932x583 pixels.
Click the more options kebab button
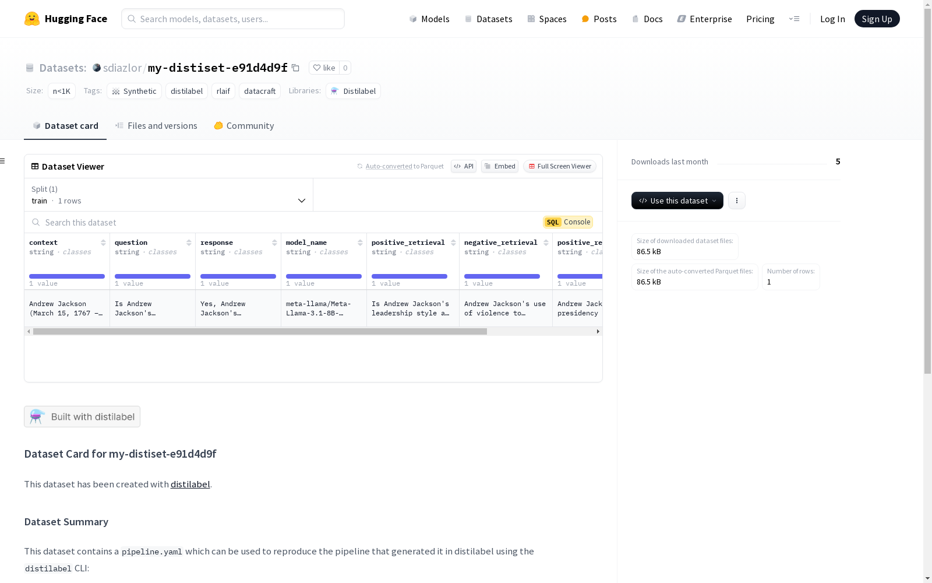[737, 201]
